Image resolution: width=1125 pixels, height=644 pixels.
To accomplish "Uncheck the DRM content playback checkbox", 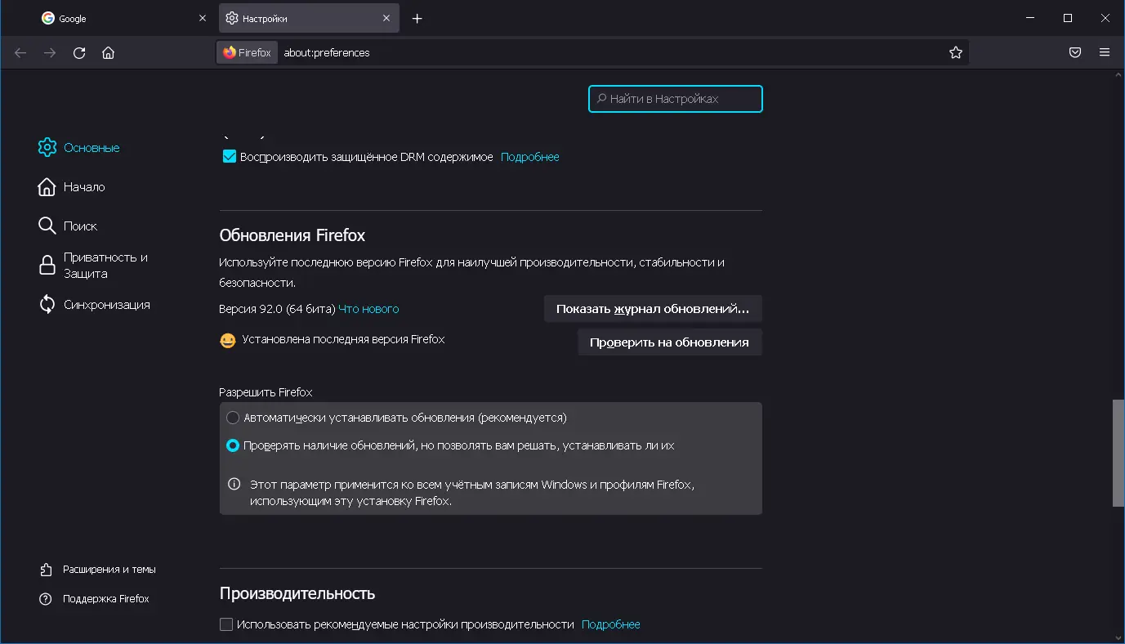I will pyautogui.click(x=230, y=157).
